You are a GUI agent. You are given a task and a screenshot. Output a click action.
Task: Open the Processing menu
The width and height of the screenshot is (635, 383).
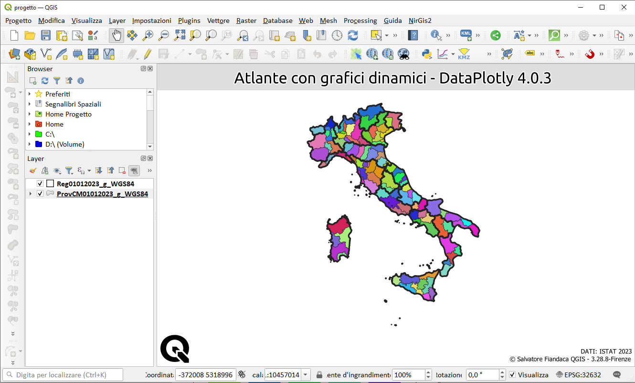pos(360,21)
